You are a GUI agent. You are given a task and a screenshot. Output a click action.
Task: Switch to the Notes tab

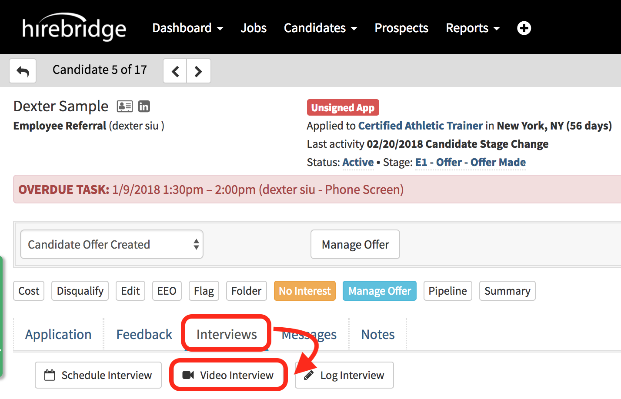pos(377,334)
